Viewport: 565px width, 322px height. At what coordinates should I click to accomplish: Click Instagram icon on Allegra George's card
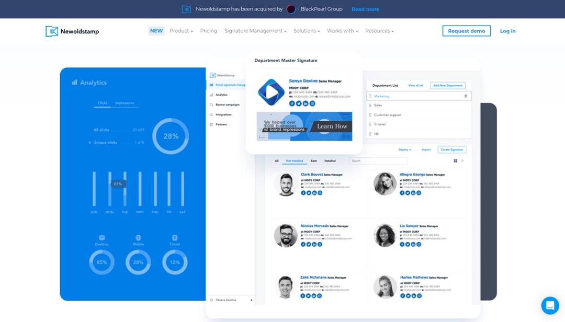point(419,193)
